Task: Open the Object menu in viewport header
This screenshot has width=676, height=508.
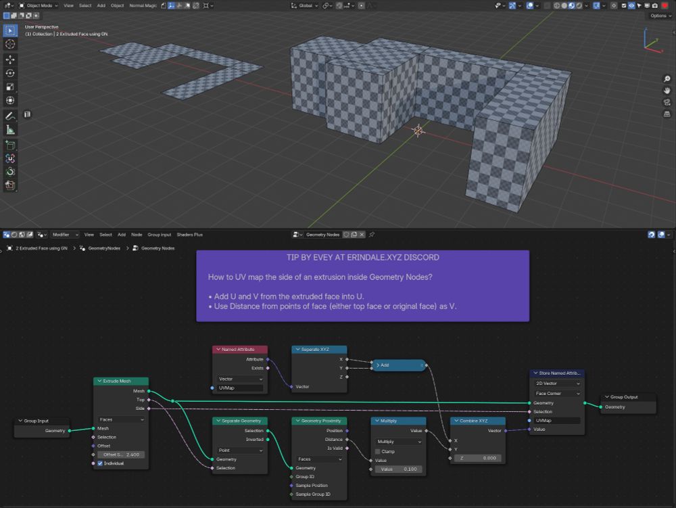Action: pyautogui.click(x=117, y=5)
